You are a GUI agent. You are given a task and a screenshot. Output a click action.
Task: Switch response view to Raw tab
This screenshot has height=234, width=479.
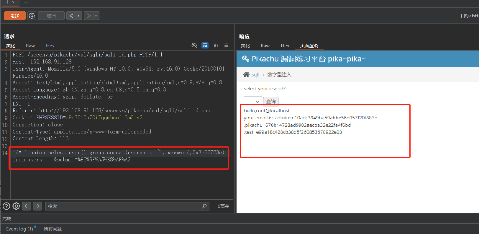click(265, 46)
